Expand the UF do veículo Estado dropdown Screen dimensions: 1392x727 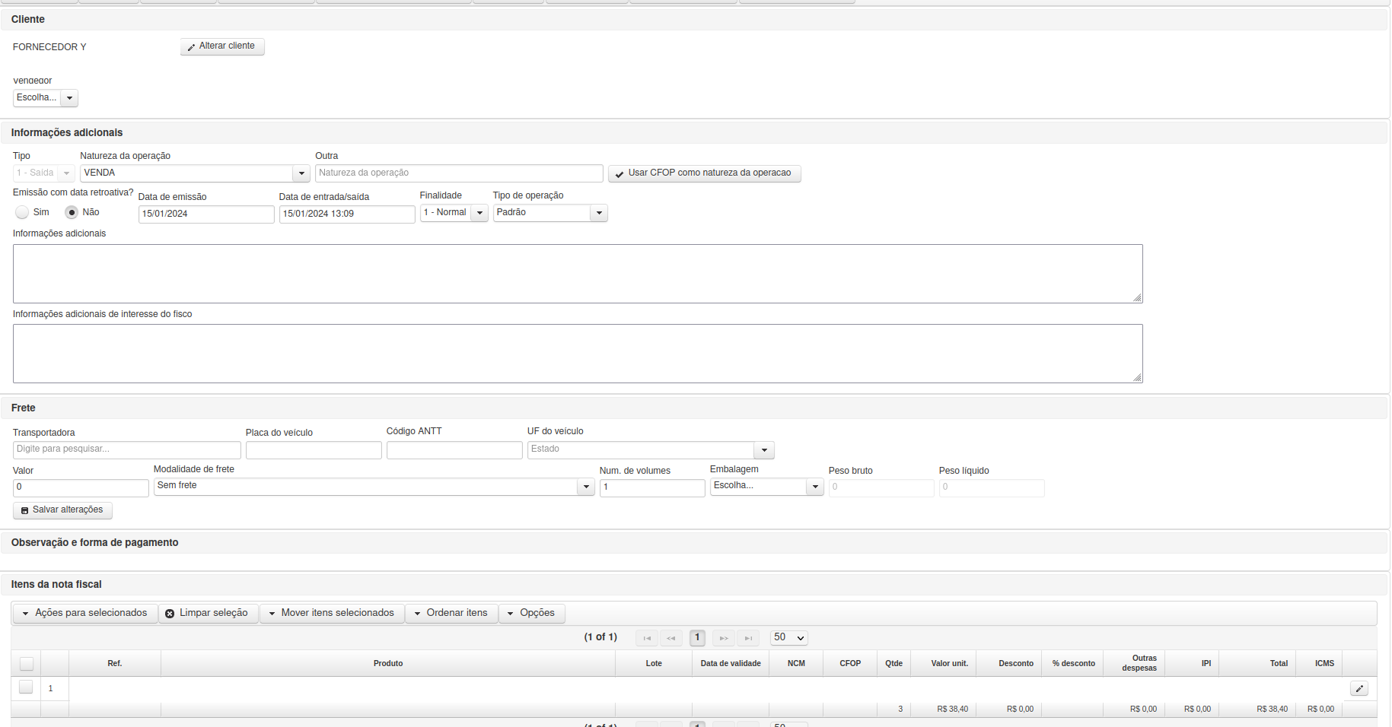tap(651, 449)
